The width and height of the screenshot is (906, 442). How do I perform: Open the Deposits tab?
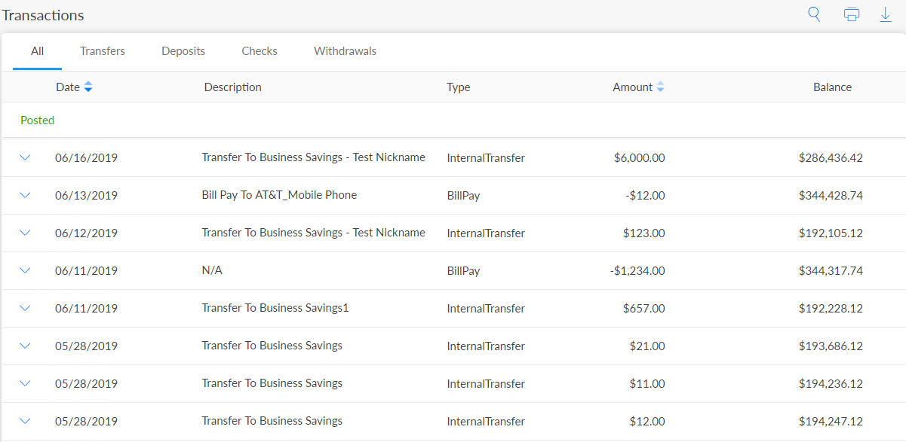183,51
